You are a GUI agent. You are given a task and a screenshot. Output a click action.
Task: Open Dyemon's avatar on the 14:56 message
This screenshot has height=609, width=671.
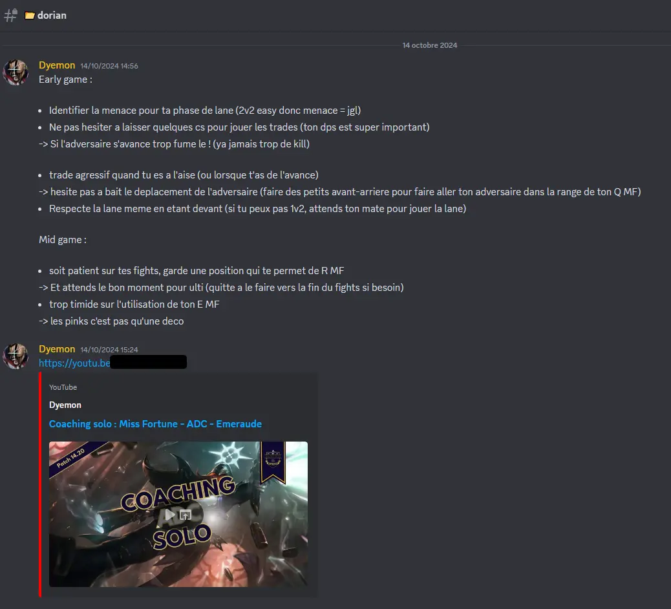(16, 72)
